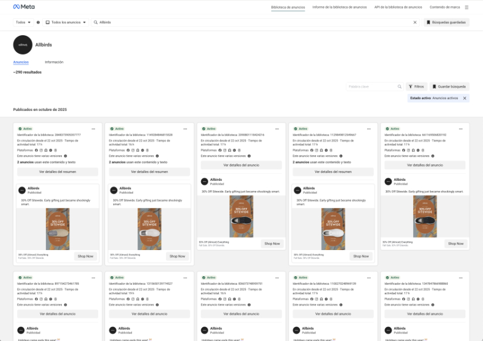Go to API de la biblioteca de anuncios

click(x=398, y=7)
